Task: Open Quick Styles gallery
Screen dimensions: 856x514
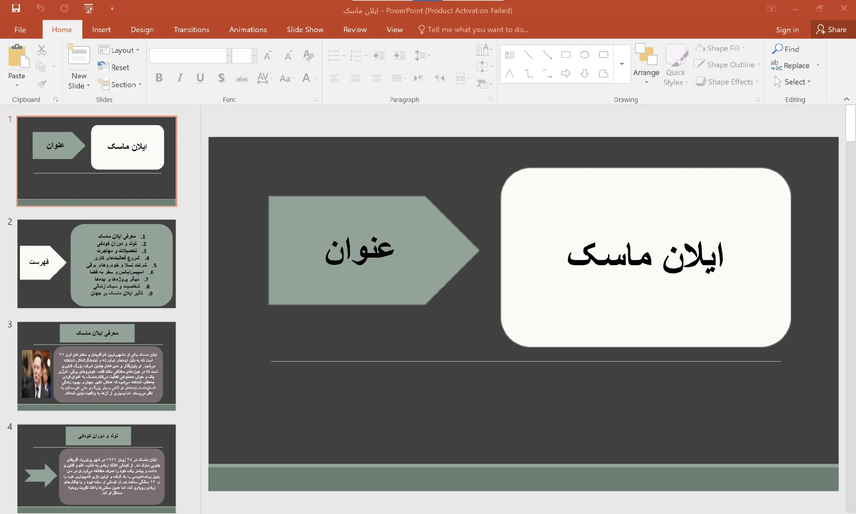Action: [675, 65]
